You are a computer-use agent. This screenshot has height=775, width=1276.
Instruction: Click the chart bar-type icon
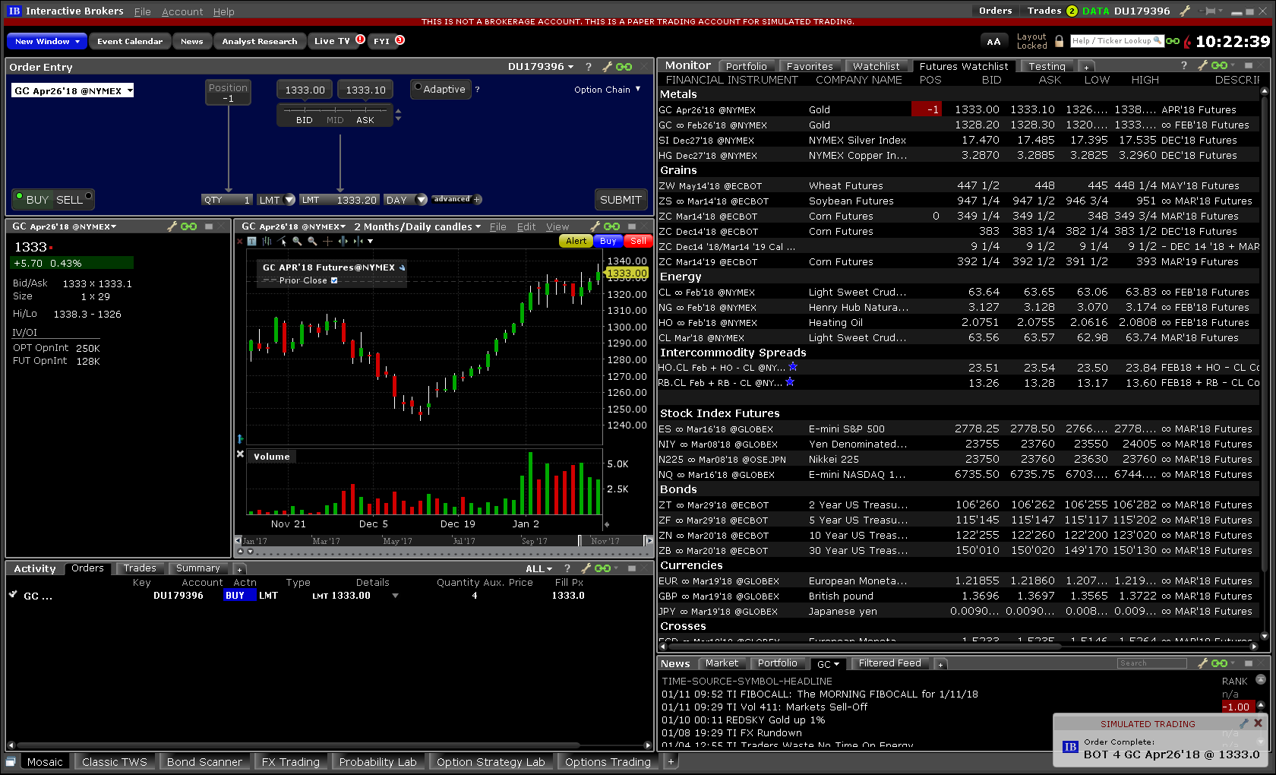click(267, 242)
